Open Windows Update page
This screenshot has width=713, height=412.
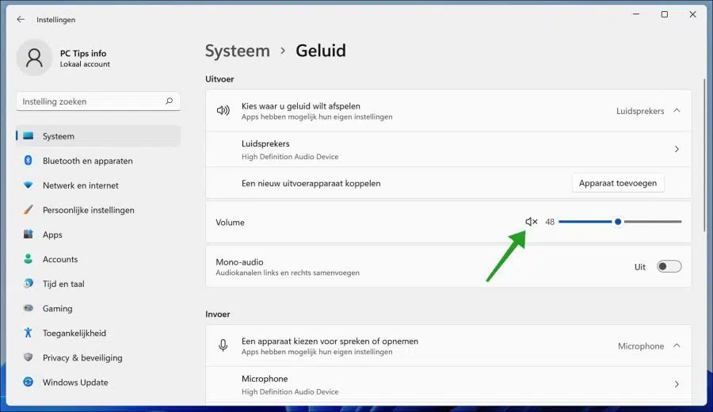(98, 382)
